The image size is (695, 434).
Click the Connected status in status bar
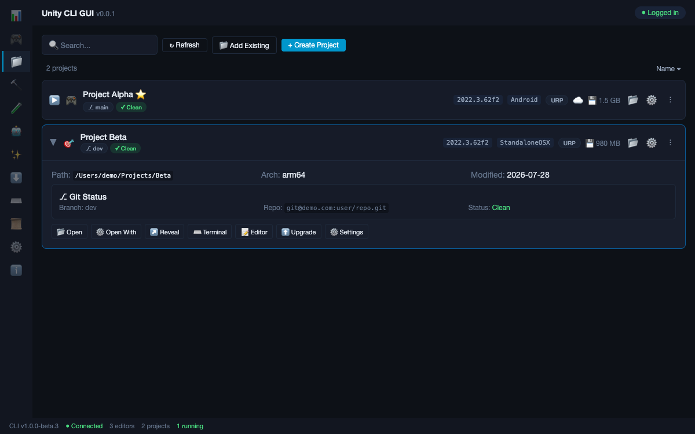[84, 426]
